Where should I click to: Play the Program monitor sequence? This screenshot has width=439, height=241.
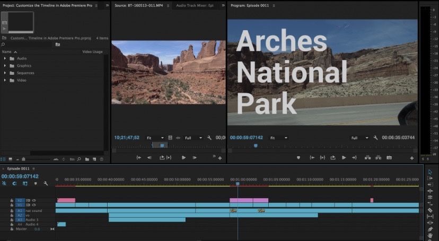344,157
